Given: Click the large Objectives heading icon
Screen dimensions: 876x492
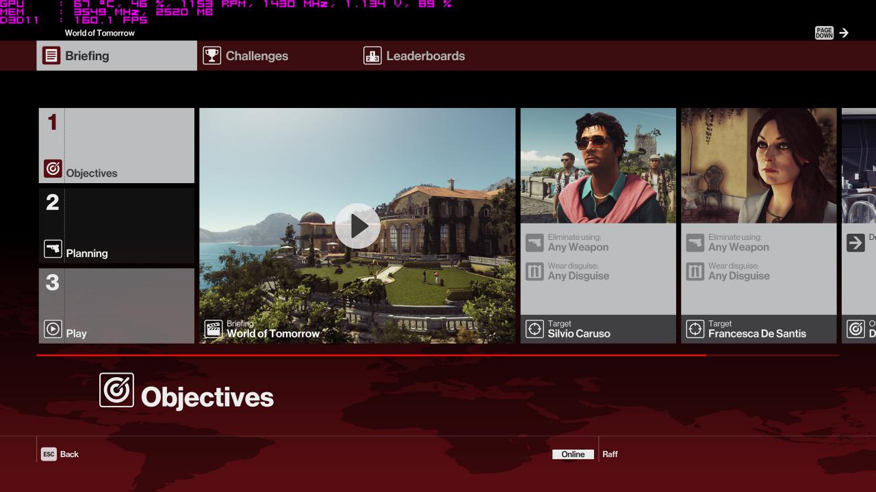Looking at the screenshot, I should pos(116,390).
